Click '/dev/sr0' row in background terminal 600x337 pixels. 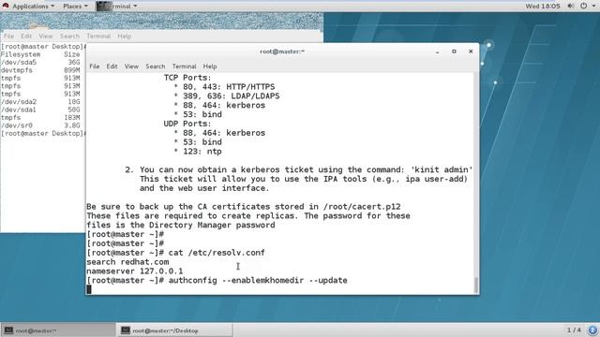40,125
